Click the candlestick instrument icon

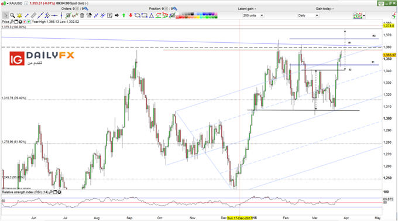pos(4,4)
